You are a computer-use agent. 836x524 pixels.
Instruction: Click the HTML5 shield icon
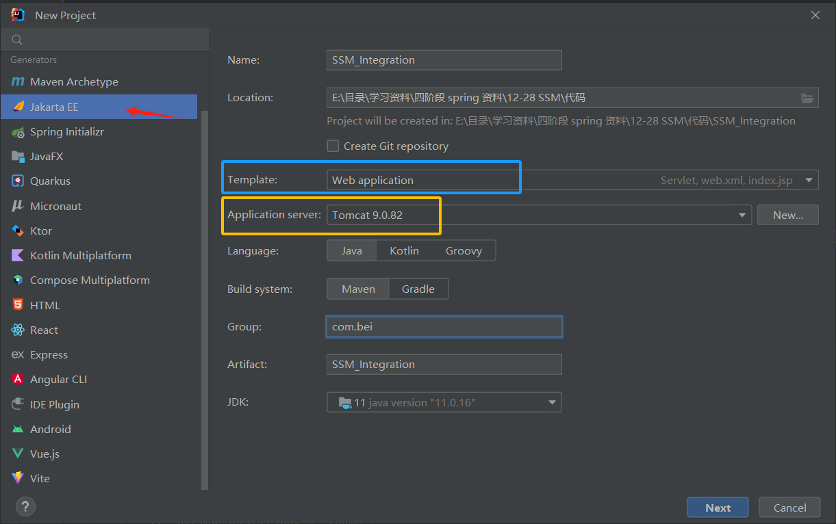(x=18, y=305)
